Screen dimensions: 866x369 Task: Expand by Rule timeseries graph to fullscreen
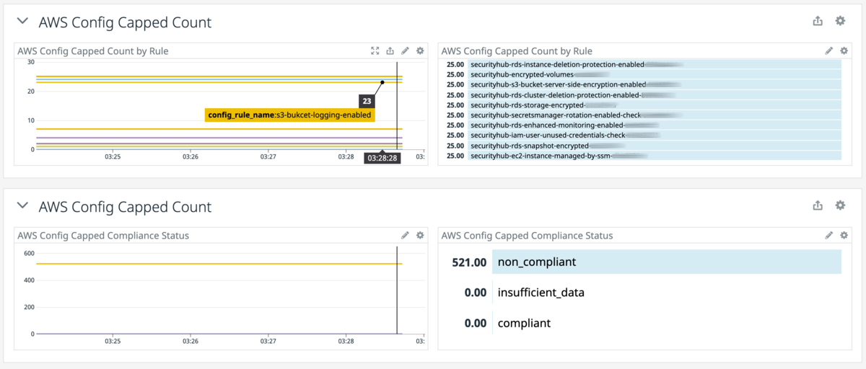(x=375, y=50)
